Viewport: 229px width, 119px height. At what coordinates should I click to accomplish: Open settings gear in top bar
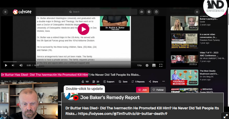(x=149, y=12)
